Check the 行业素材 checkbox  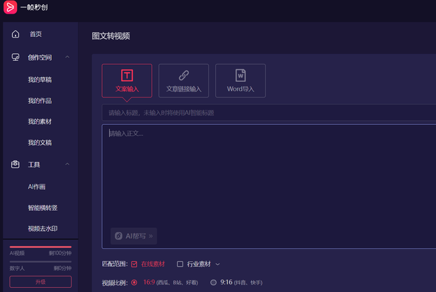point(180,264)
